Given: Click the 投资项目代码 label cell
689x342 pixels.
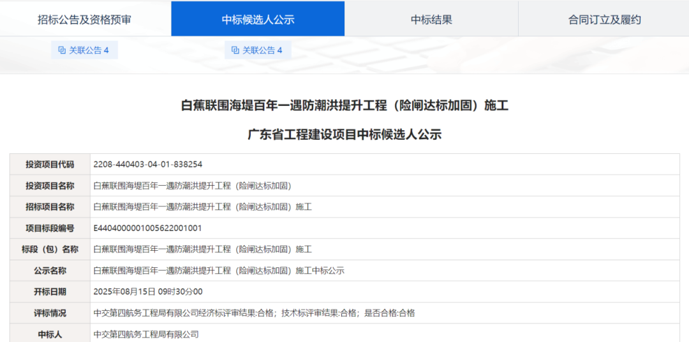Looking at the screenshot, I should click(x=50, y=165).
